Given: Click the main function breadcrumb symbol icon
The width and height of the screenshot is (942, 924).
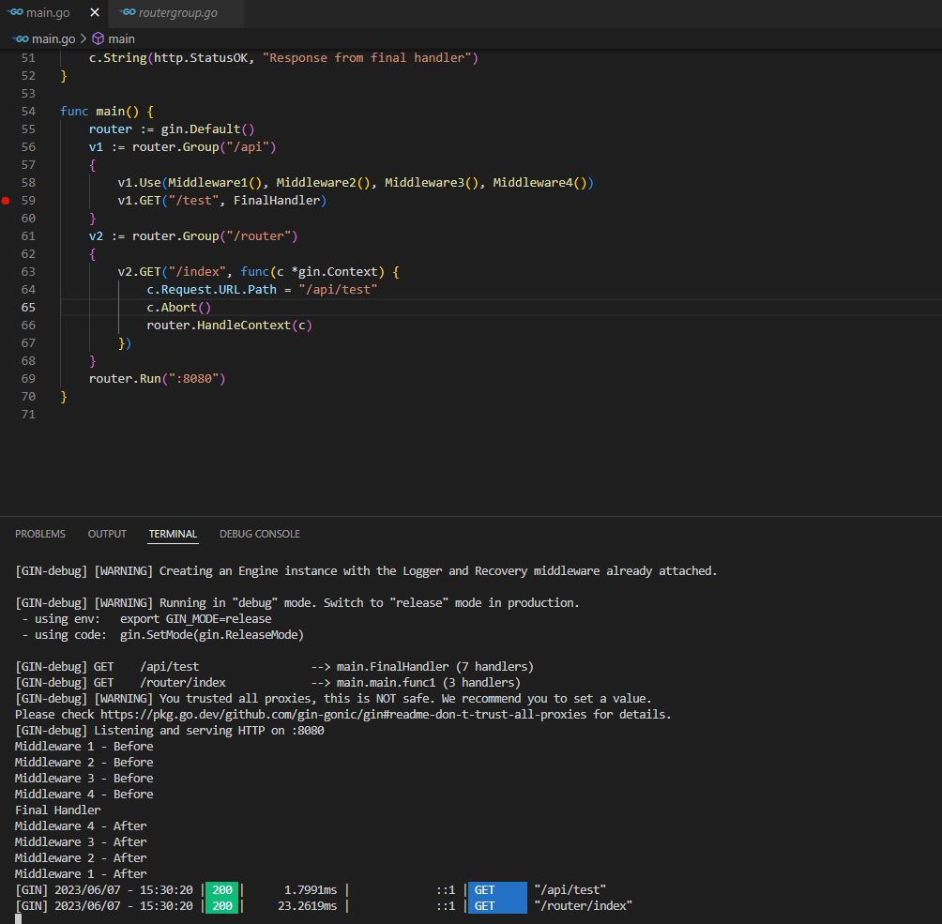Looking at the screenshot, I should pyautogui.click(x=98, y=39).
